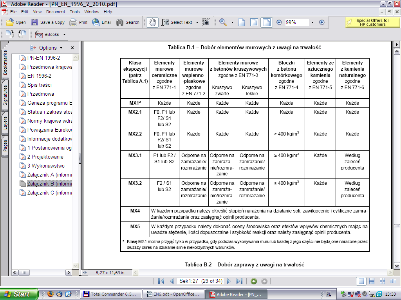Open the View menu
This screenshot has width=401, height=300.
pos(37,12)
